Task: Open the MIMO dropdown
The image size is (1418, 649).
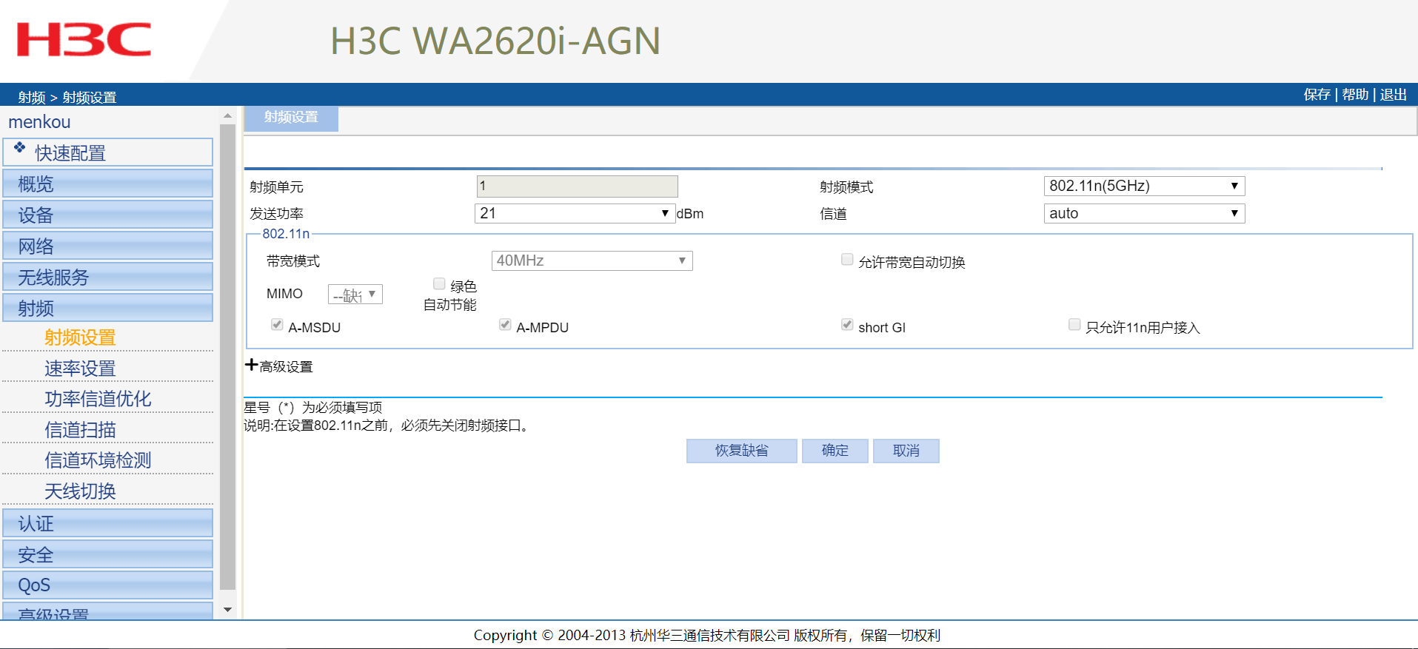Action: click(x=355, y=295)
